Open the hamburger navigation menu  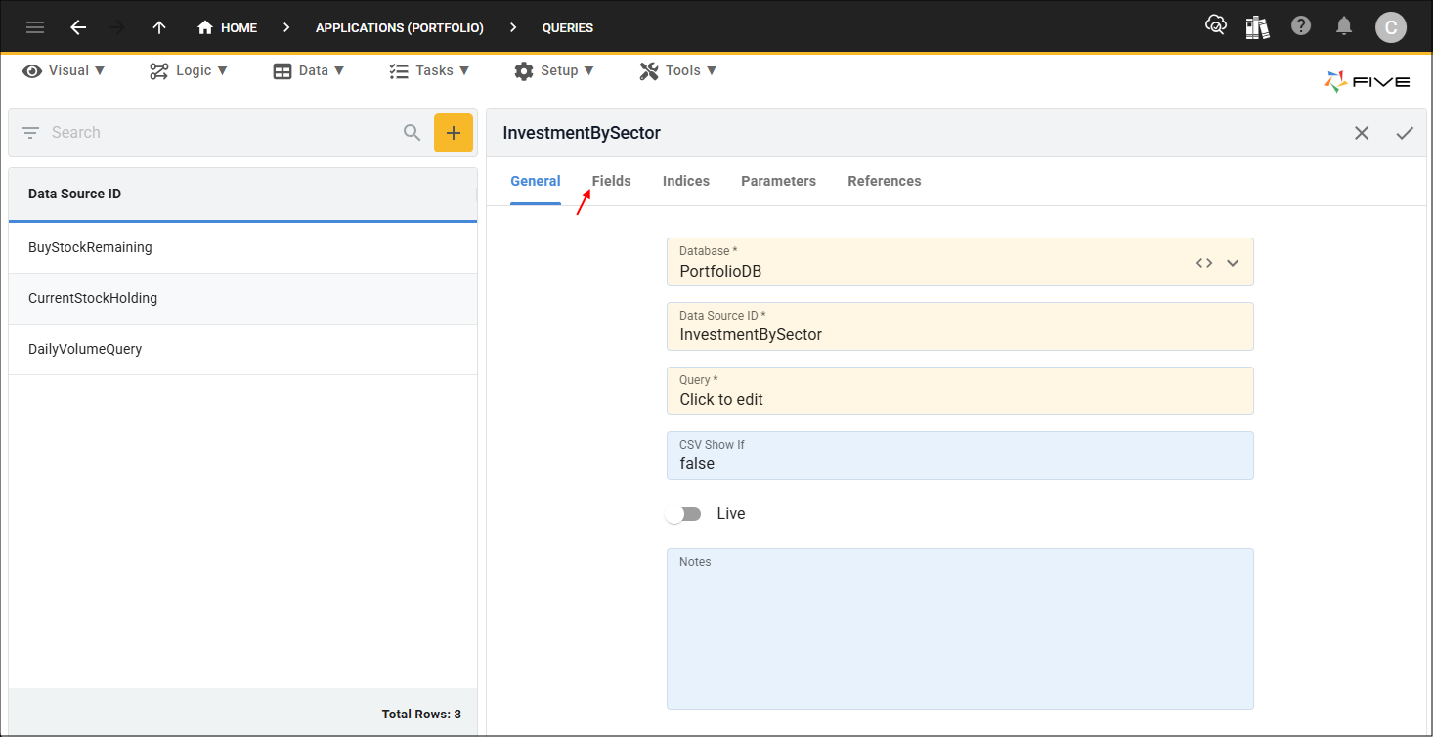point(35,27)
